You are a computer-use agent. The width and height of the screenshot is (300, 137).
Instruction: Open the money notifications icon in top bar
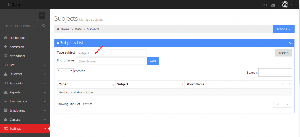pyautogui.click(x=264, y=5)
